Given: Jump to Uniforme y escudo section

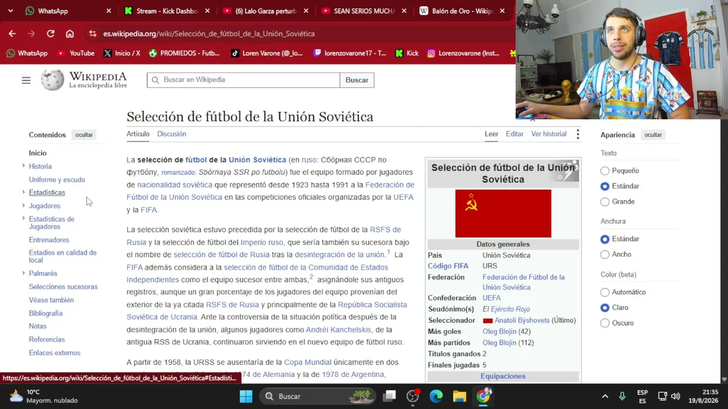Looking at the screenshot, I should click(57, 180).
